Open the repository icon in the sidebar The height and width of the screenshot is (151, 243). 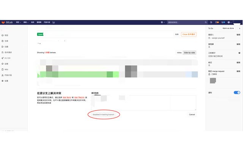pyautogui.click(x=3, y=41)
